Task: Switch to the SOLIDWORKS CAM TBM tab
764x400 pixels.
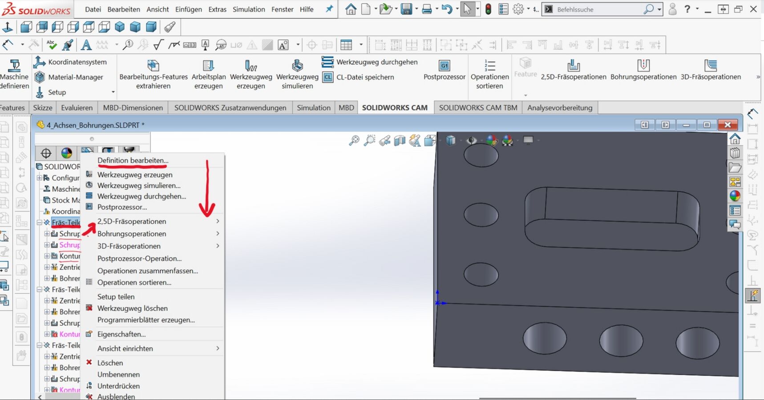Action: [x=478, y=108]
